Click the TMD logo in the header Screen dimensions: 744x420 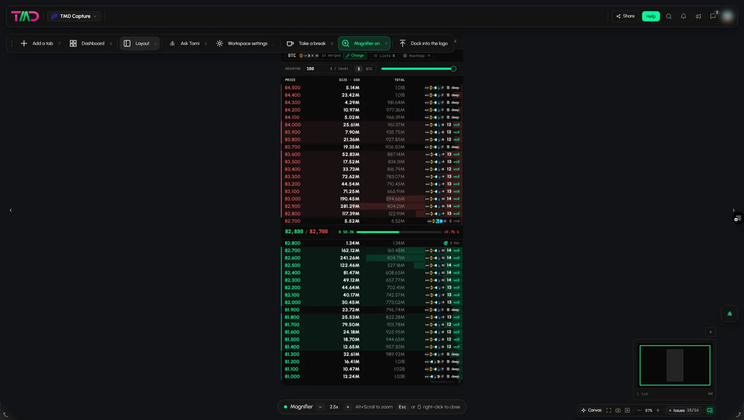(25, 16)
